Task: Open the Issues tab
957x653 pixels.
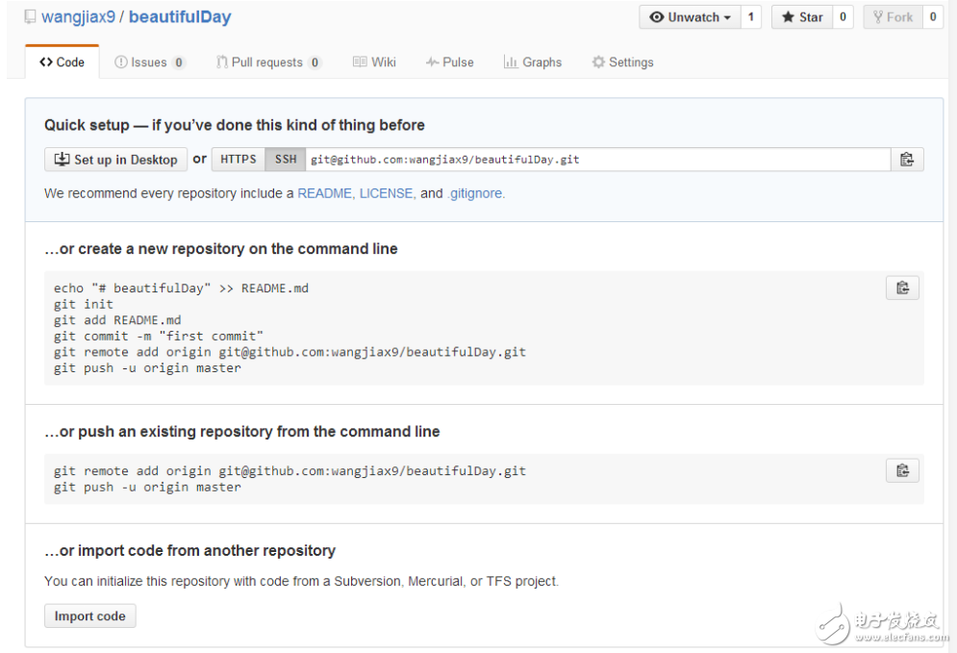Action: pyautogui.click(x=149, y=63)
